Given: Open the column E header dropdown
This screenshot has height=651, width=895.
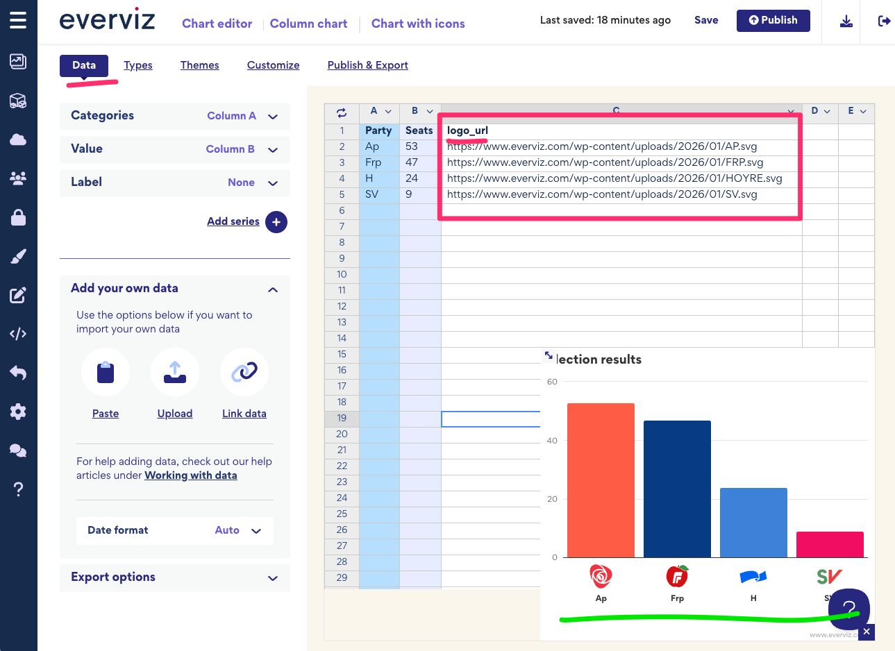Looking at the screenshot, I should coord(863,112).
